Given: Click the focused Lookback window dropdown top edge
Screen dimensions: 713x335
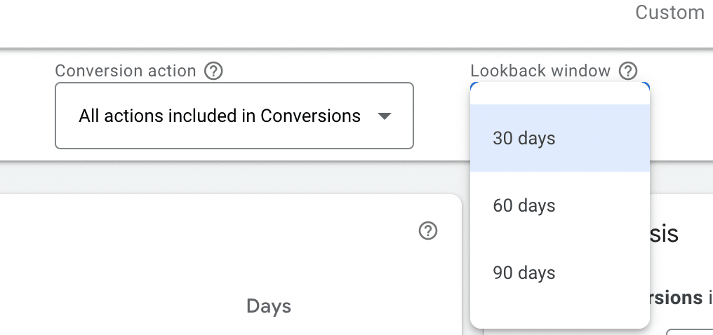Looking at the screenshot, I should point(560,83).
